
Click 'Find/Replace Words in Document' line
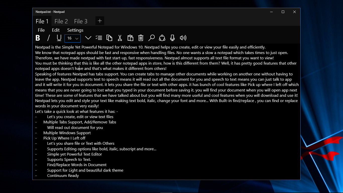tap(77, 165)
